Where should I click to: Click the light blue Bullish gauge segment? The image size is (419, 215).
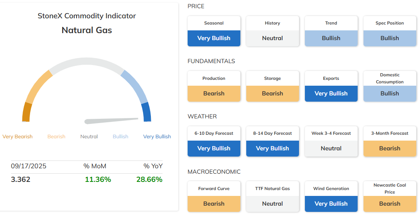click(135, 86)
